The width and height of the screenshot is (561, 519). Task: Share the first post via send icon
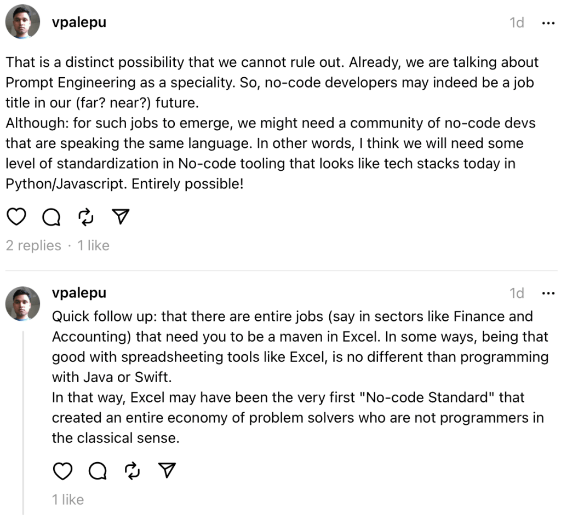click(121, 217)
